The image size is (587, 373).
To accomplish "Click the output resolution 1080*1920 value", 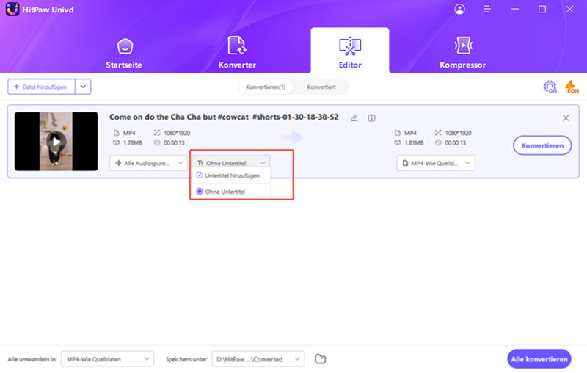I will [458, 133].
